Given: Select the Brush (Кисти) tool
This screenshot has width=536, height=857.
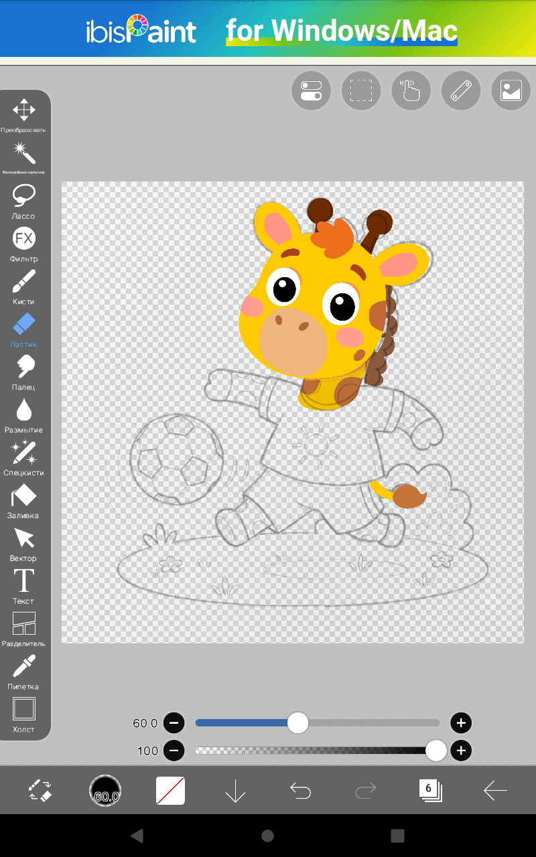Looking at the screenshot, I should [24, 287].
